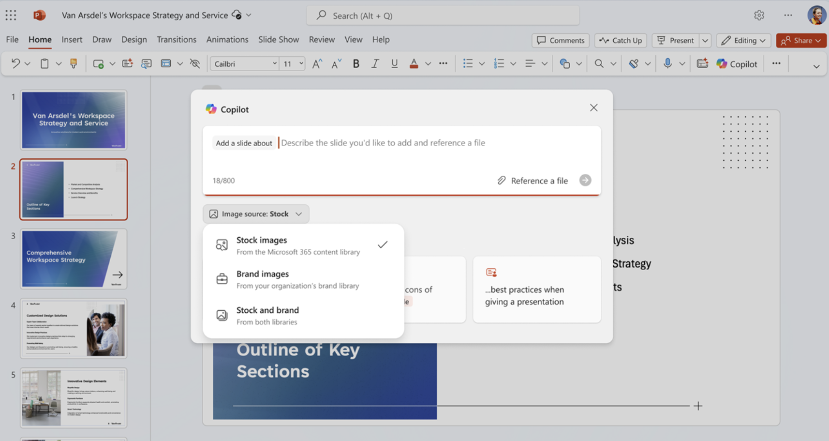
Task: Open the app launcher waffle icon
Action: tap(11, 15)
